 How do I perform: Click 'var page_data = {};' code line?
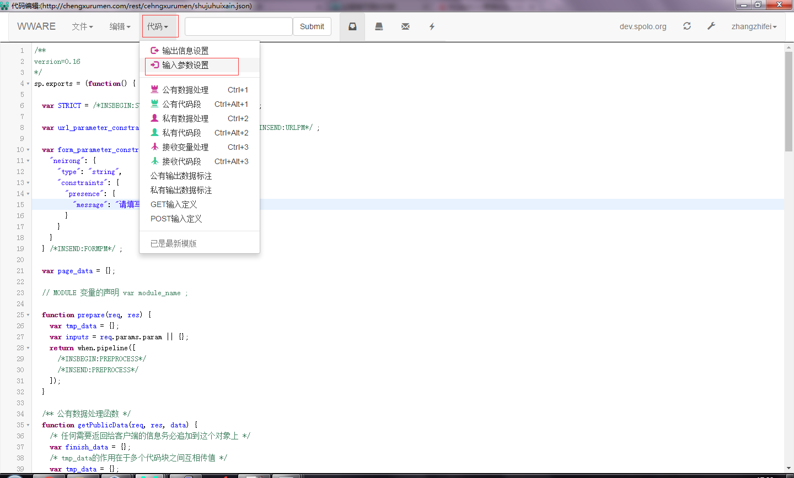tap(78, 271)
